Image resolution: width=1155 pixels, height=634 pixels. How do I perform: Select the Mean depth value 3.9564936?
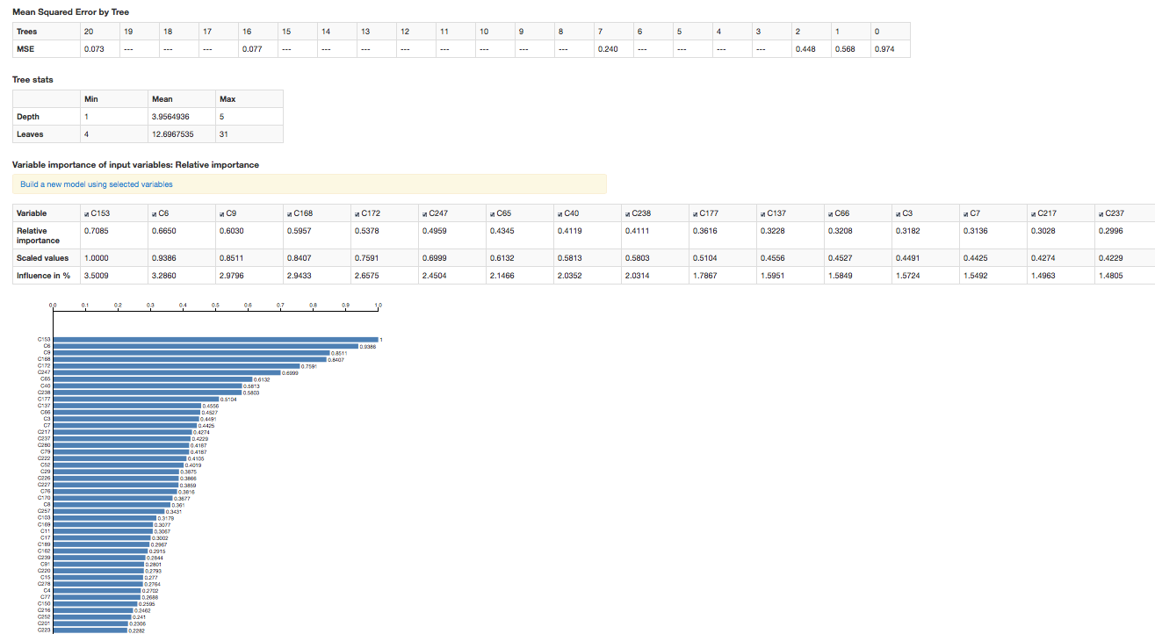tap(181, 117)
